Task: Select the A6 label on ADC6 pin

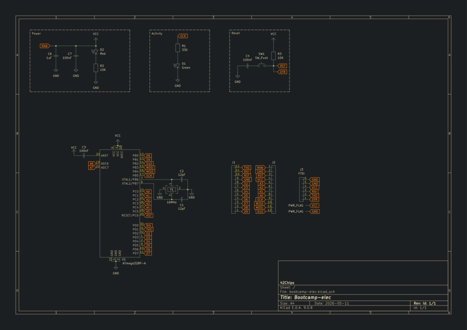Action: click(92, 163)
